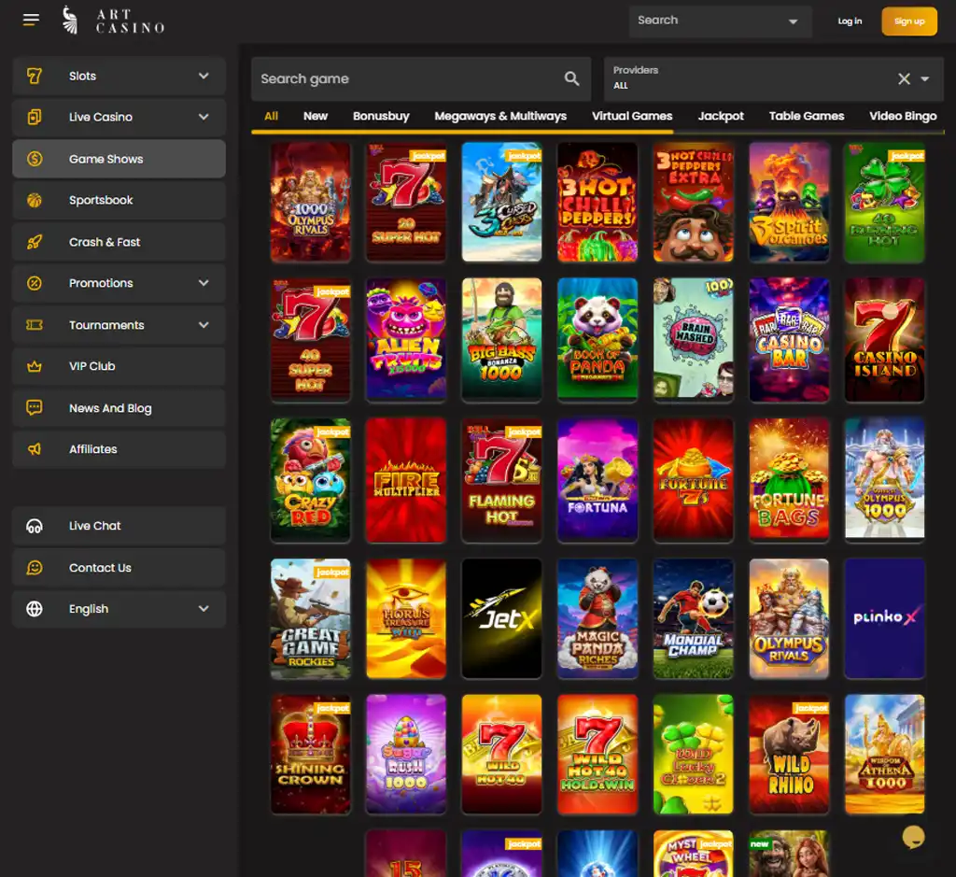
Task: Click the Contact Us smiley chat icon
Action: pyautogui.click(x=35, y=568)
